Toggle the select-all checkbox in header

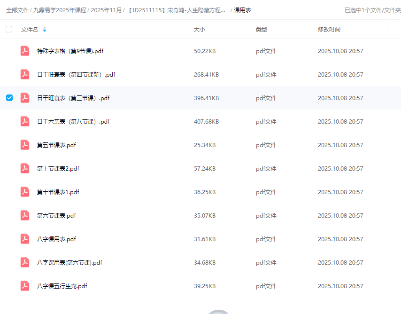coord(9,29)
